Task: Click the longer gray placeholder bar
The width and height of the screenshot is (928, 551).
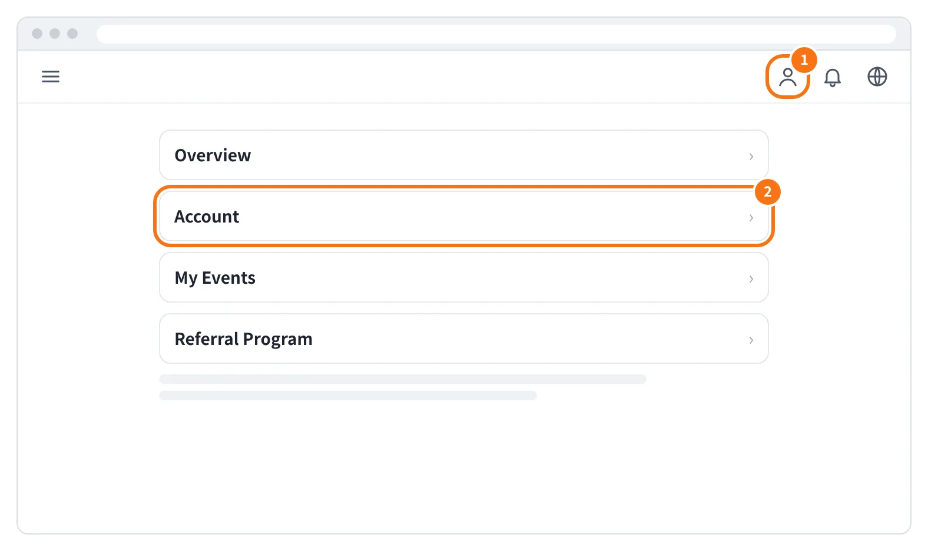Action: pos(403,379)
